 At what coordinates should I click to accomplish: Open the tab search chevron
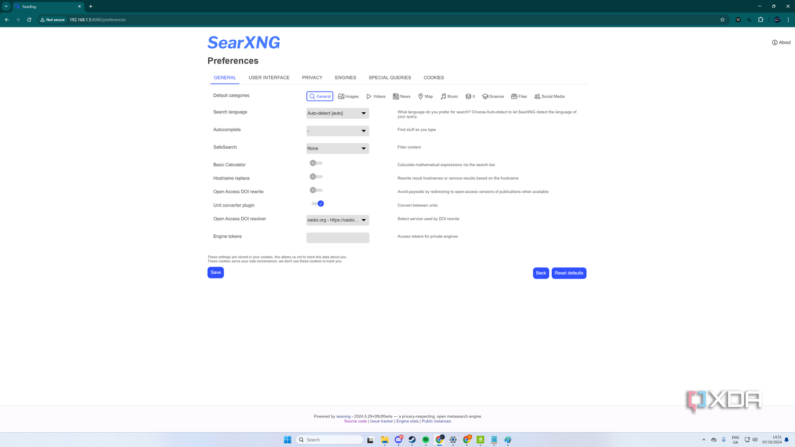pos(6,6)
